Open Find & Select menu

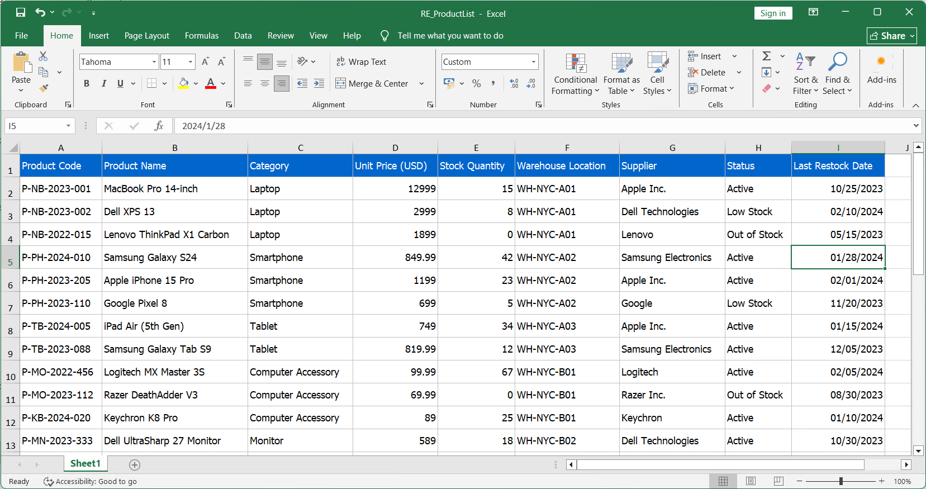click(837, 74)
